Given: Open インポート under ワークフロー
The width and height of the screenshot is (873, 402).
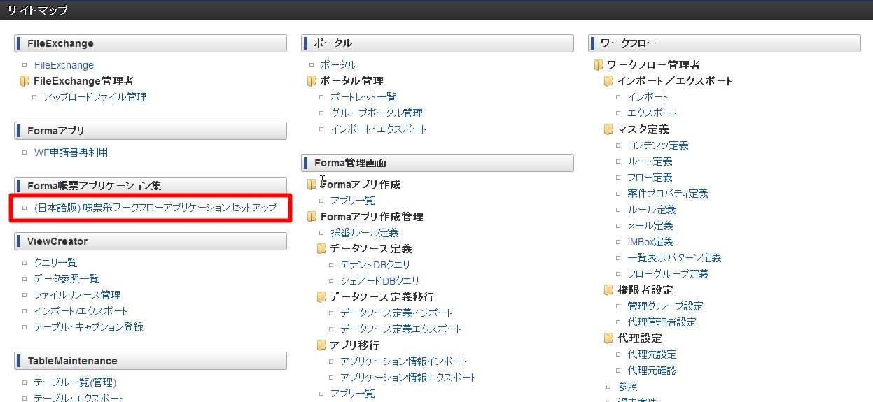Looking at the screenshot, I should click(648, 97).
